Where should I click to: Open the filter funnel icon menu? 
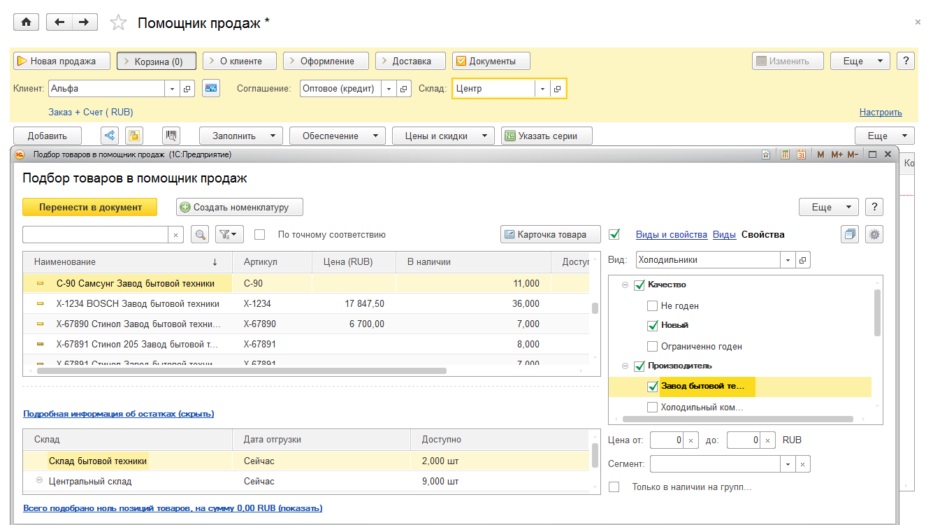click(229, 235)
